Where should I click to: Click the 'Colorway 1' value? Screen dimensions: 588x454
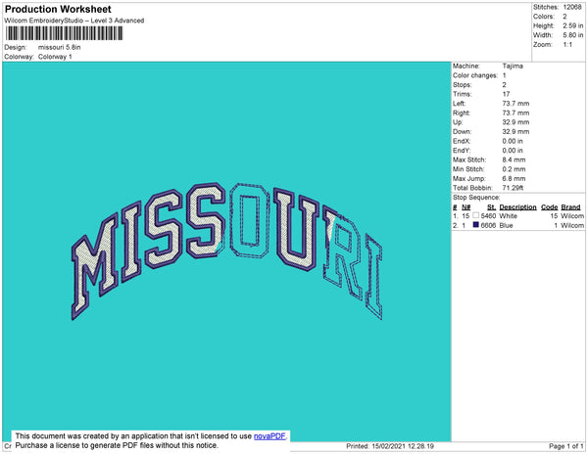(x=55, y=57)
